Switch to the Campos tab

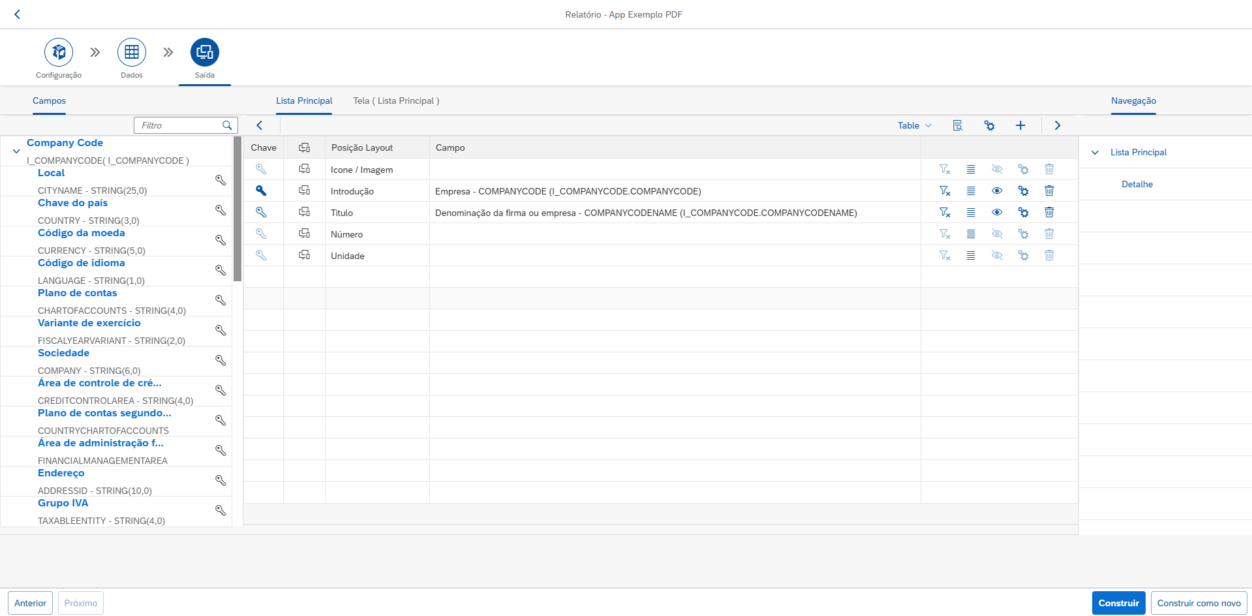pyautogui.click(x=49, y=100)
